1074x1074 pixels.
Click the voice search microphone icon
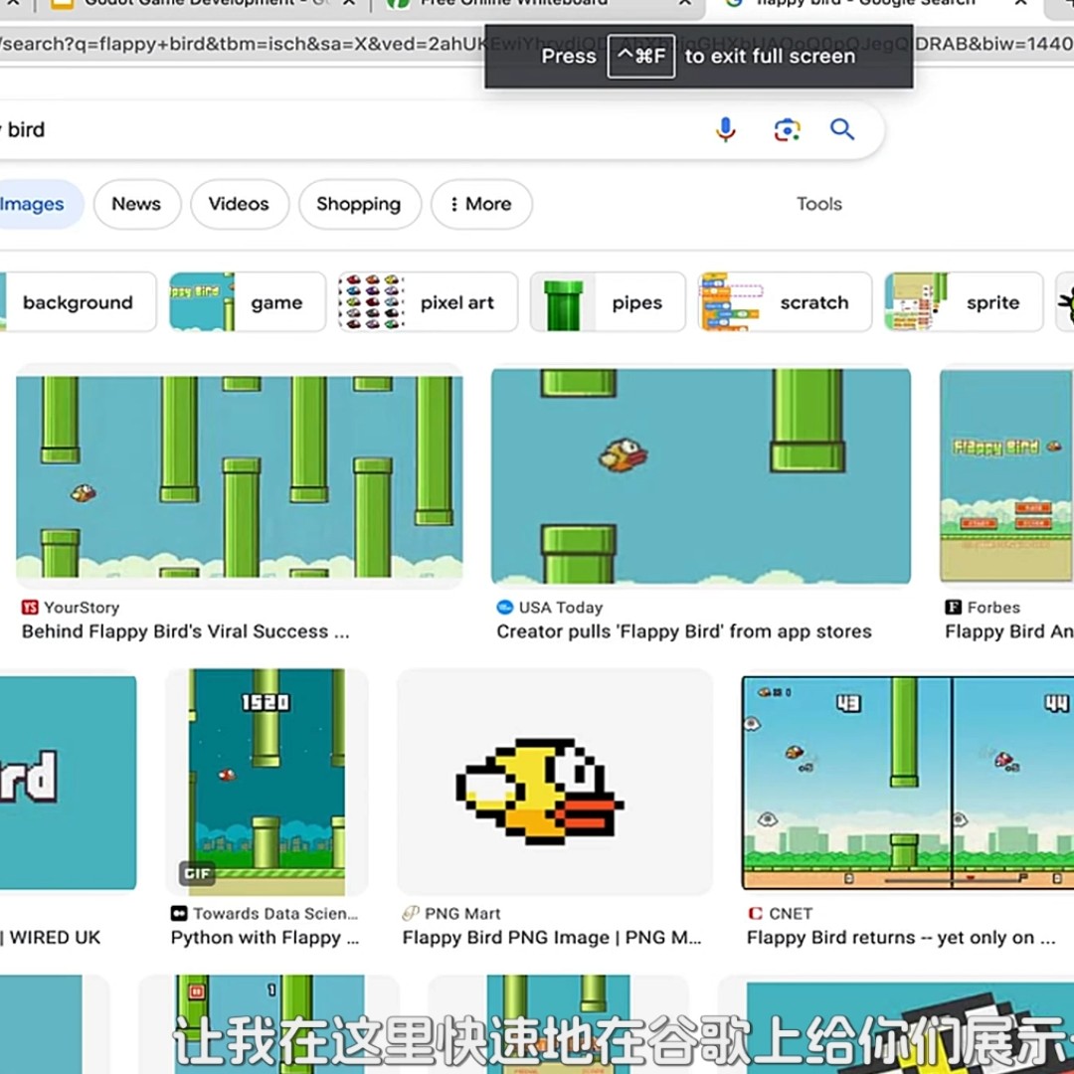click(x=726, y=129)
